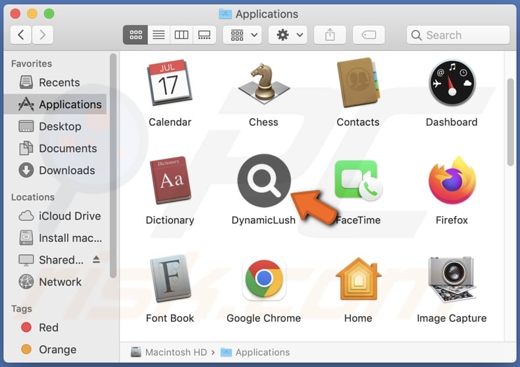Click the Tags section header
Image resolution: width=520 pixels, height=367 pixels.
pyautogui.click(x=22, y=308)
